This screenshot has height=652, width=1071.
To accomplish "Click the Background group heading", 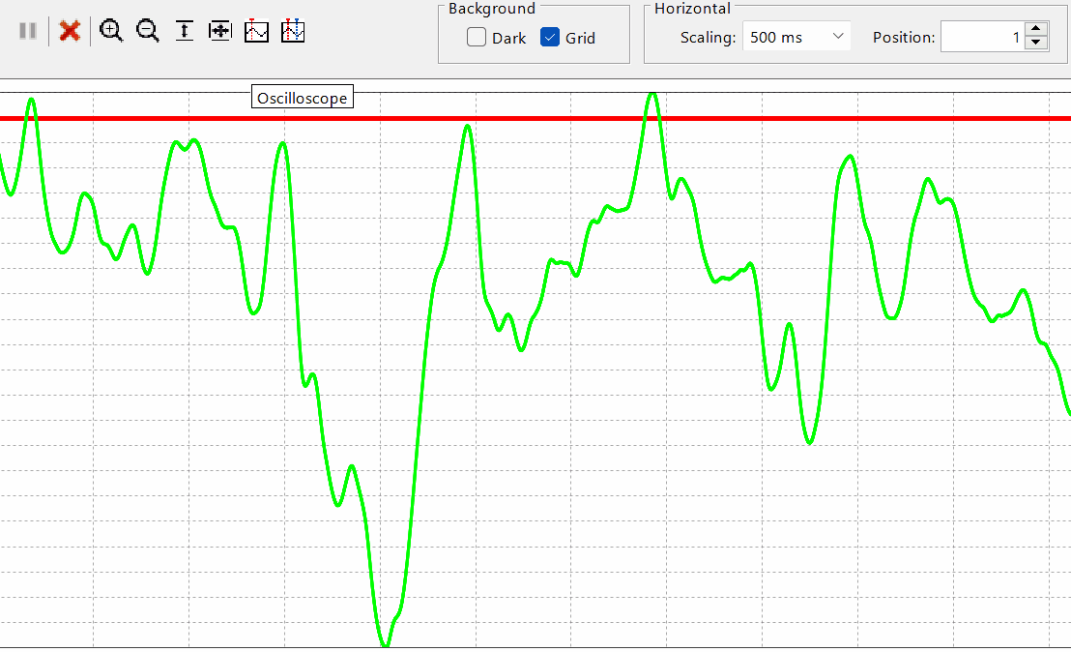I will [x=491, y=9].
